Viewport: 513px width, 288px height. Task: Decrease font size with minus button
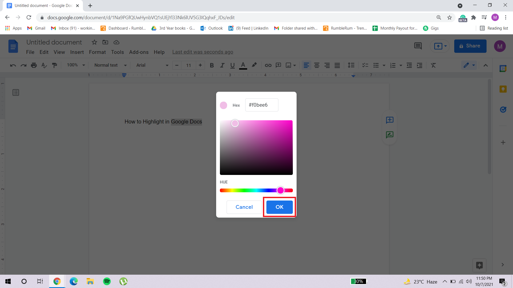[x=177, y=65]
